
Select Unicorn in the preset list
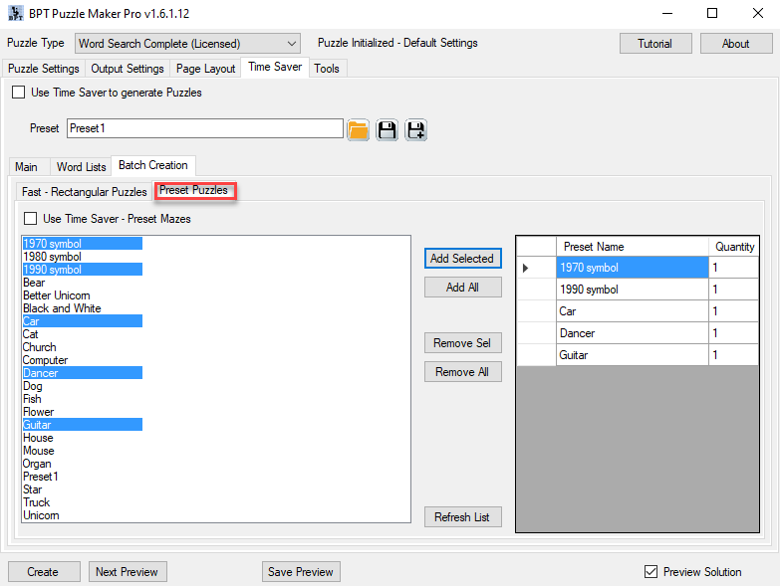click(41, 515)
